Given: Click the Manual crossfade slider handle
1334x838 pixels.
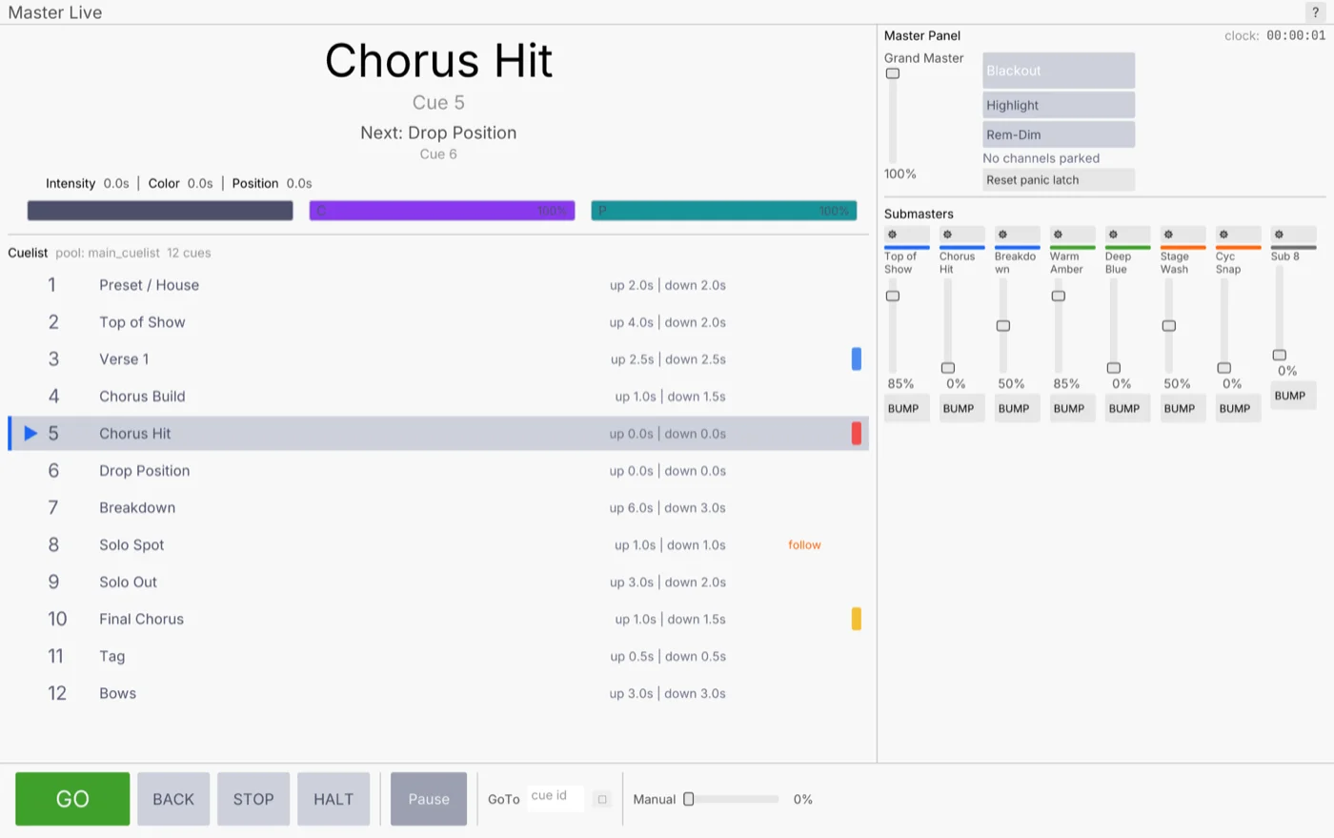Looking at the screenshot, I should [689, 799].
